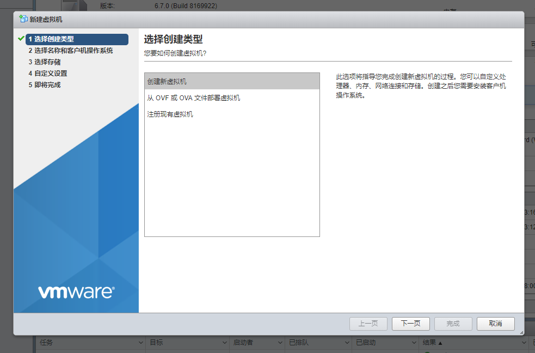Screen dimensions: 535x353
Task: Select wizard step 1 选择创建类型
Action: pos(77,39)
